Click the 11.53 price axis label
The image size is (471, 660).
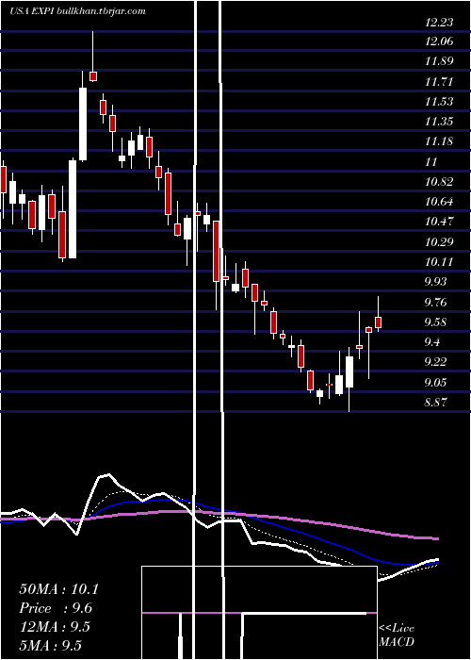coord(439,102)
